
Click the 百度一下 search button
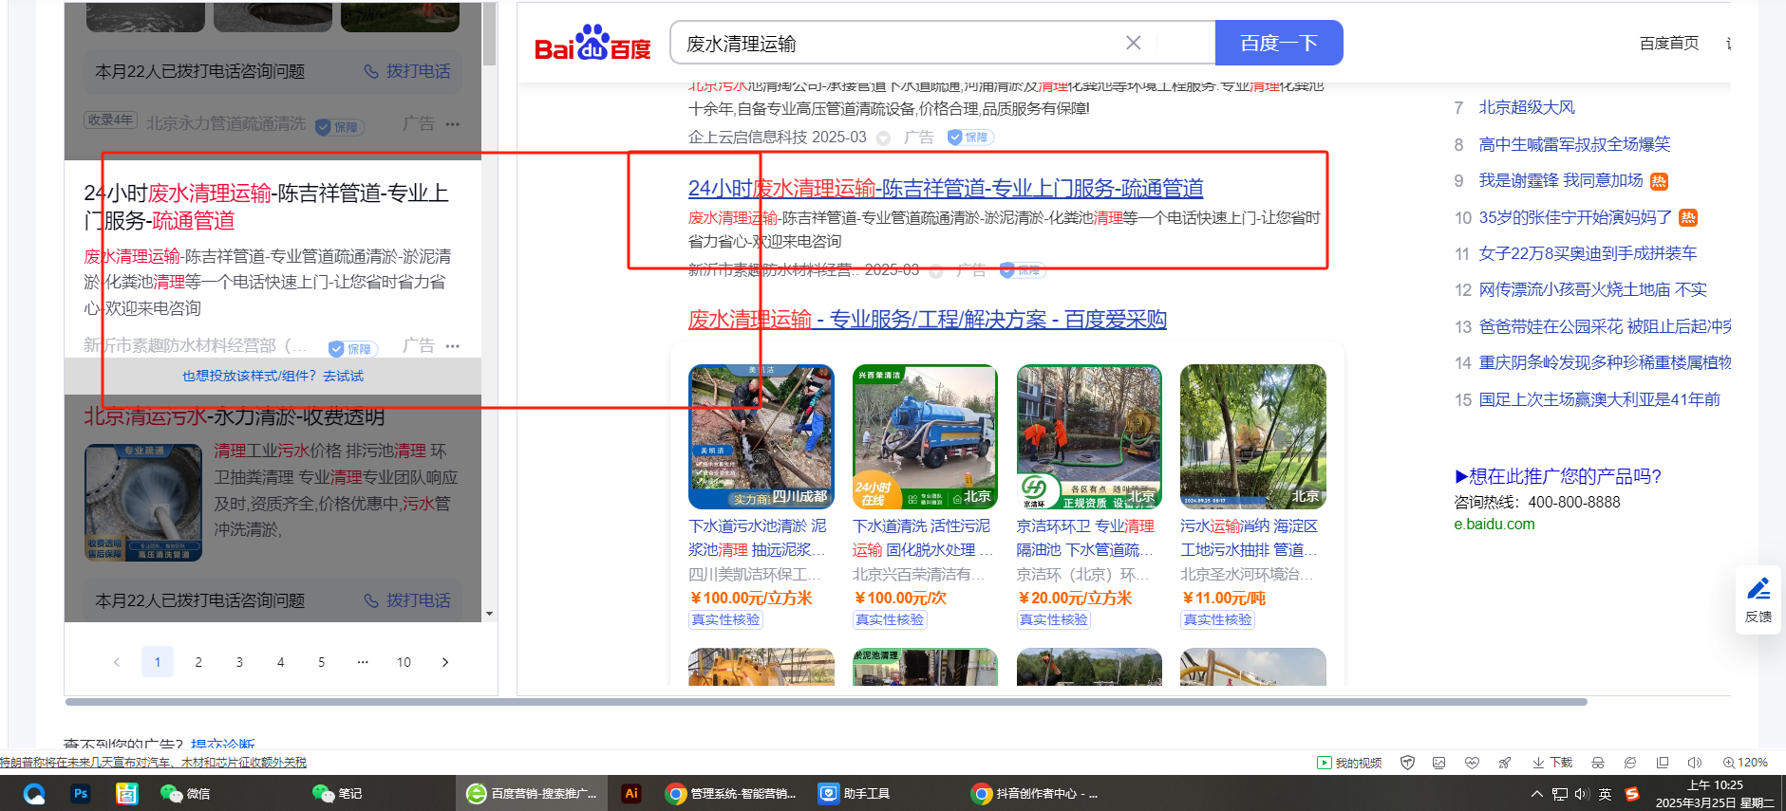click(x=1278, y=43)
